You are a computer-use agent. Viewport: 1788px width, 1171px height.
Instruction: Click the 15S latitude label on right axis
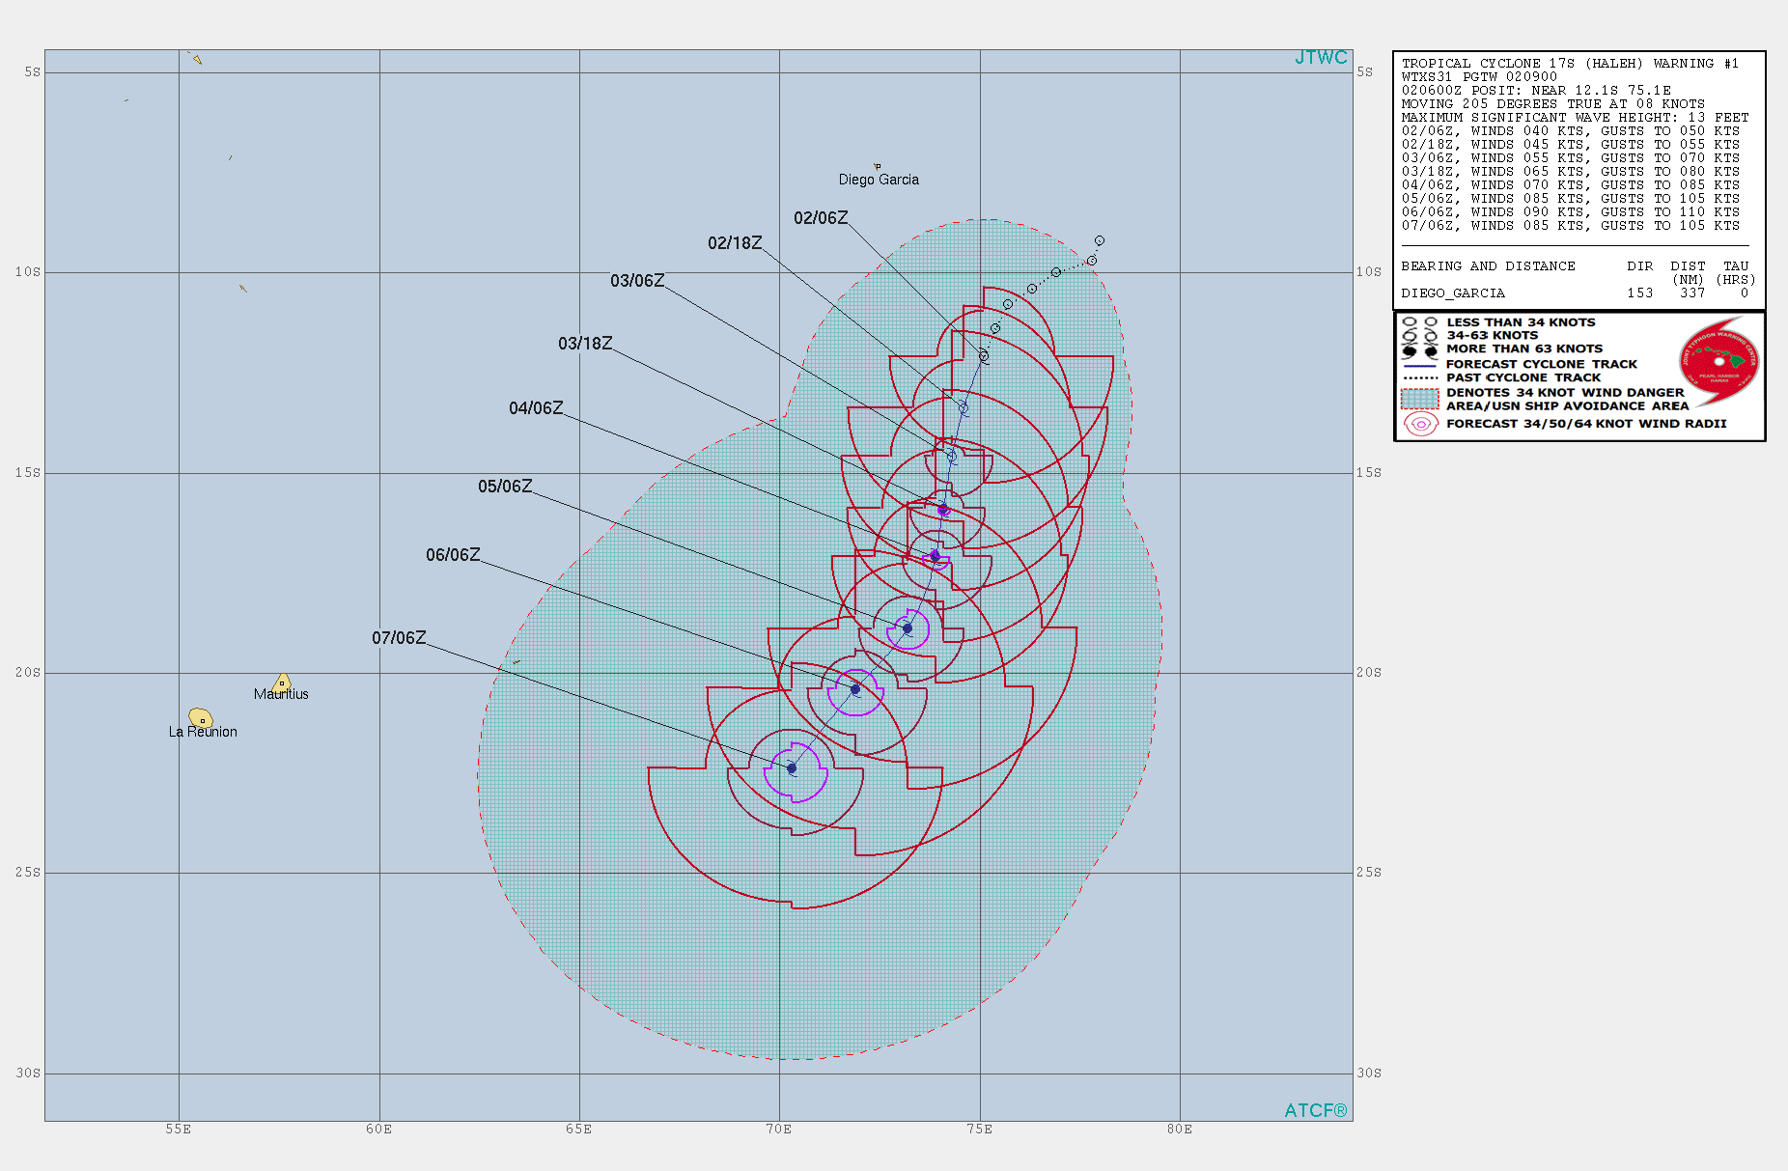click(x=1369, y=473)
